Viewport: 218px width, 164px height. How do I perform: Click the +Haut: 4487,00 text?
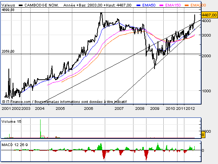117,5
